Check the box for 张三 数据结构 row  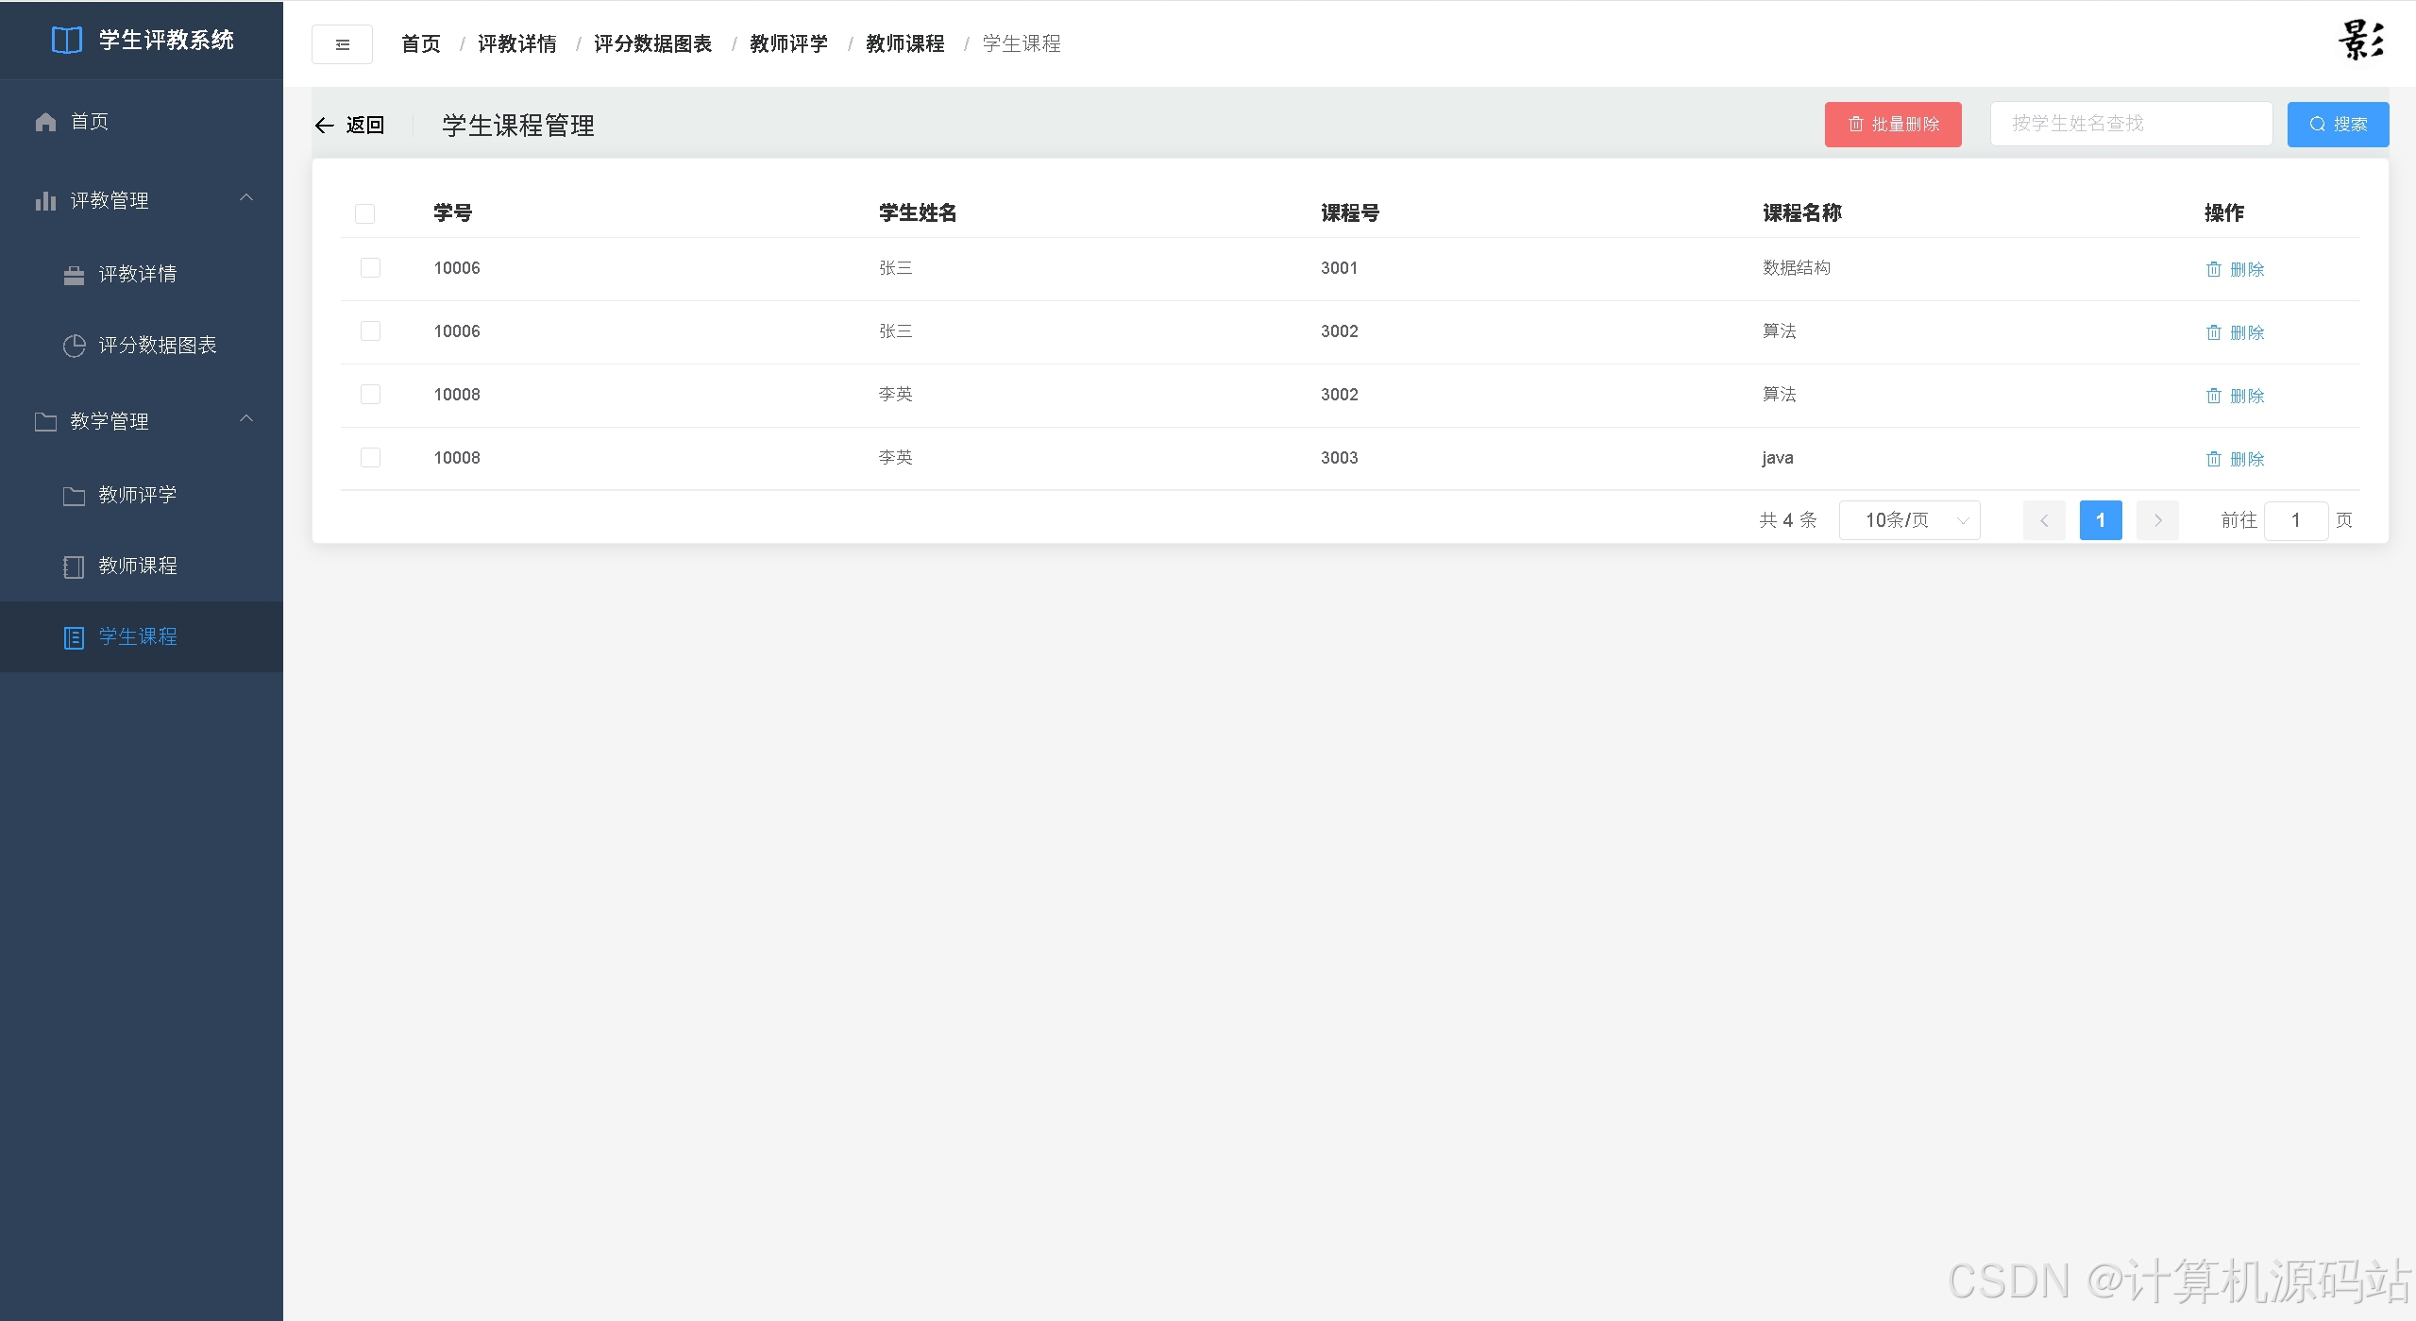pyautogui.click(x=371, y=268)
